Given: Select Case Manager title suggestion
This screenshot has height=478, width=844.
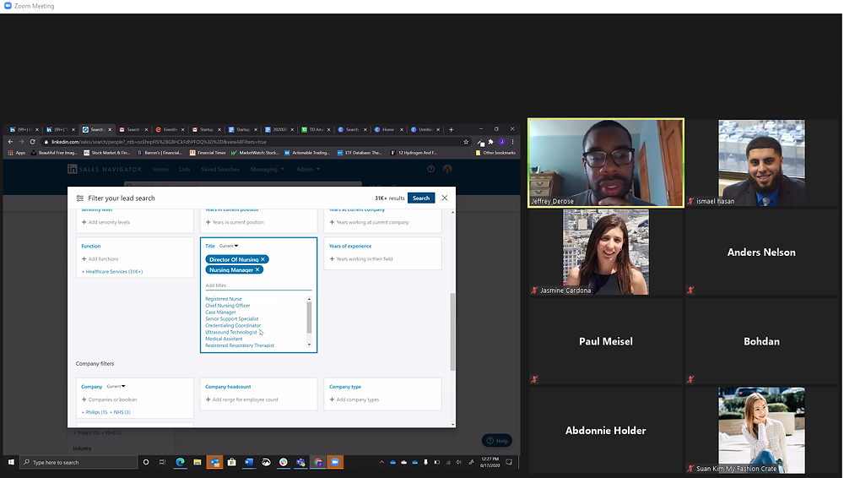Looking at the screenshot, I should tap(220, 312).
